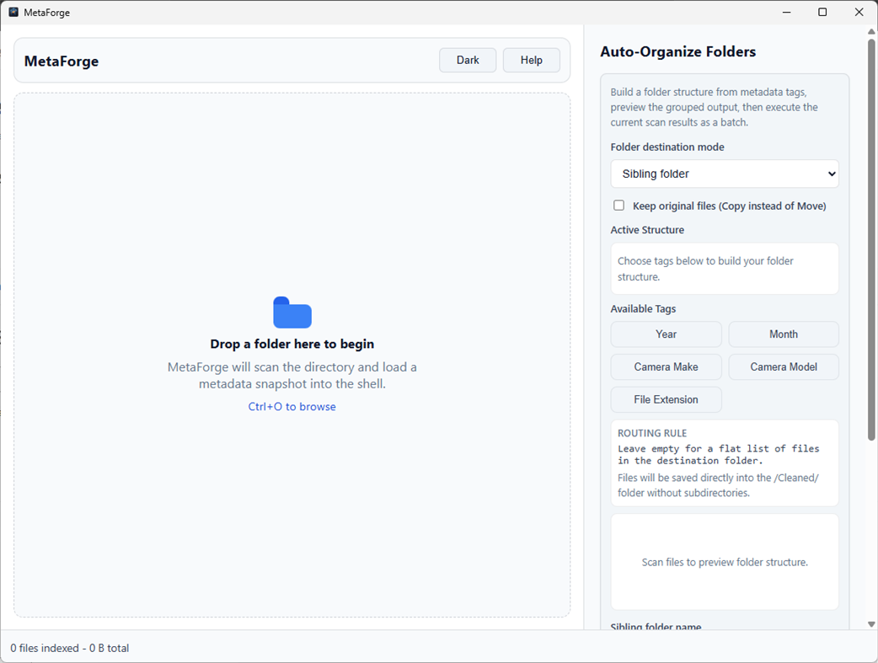Open the Folder destination mode dropdown
Image resolution: width=878 pixels, height=663 pixels.
click(724, 174)
